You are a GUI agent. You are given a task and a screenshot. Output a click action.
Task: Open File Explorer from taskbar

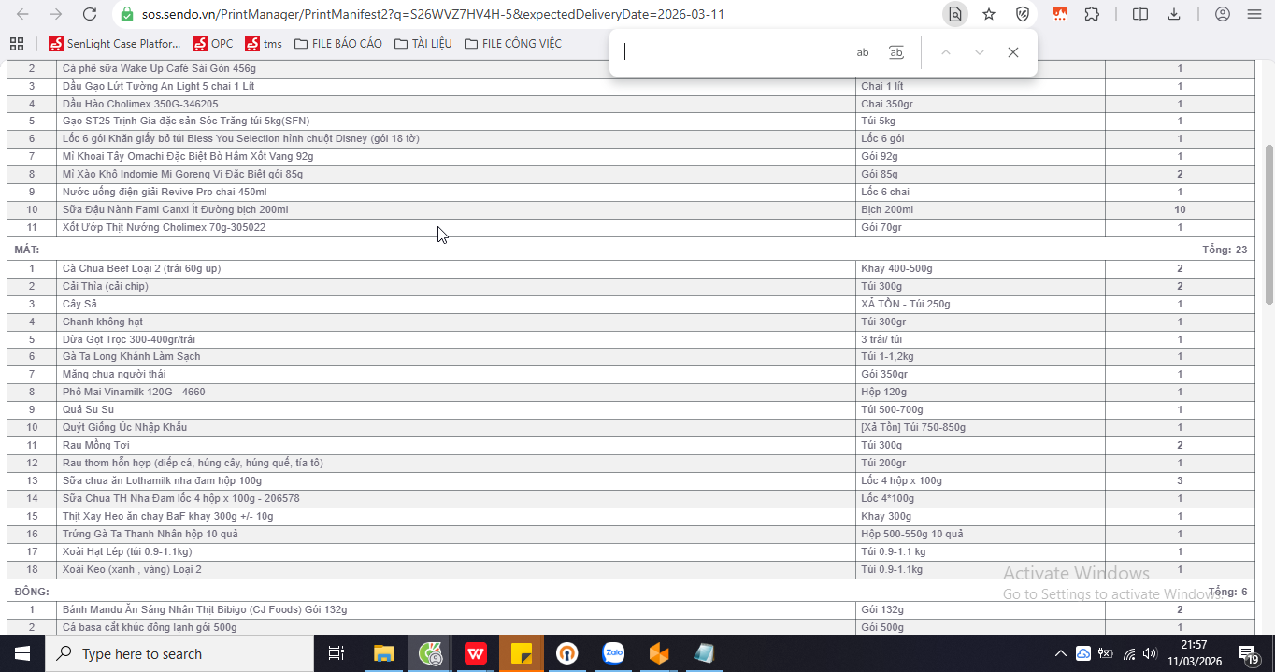click(x=384, y=653)
